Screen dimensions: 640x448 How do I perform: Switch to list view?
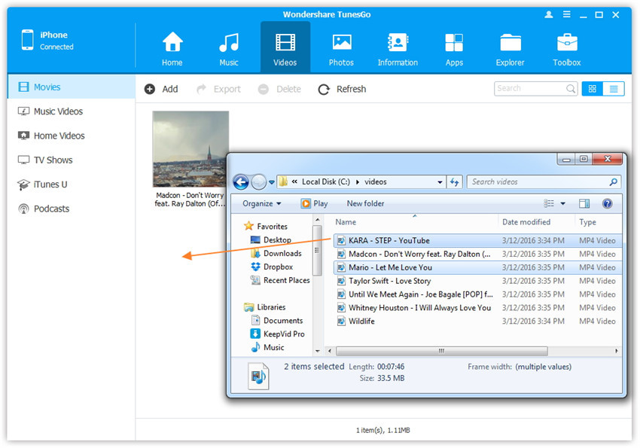click(x=614, y=89)
